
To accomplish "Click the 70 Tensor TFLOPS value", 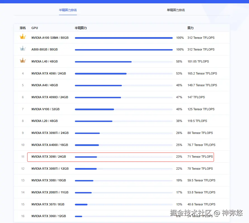I will coord(200,169).
